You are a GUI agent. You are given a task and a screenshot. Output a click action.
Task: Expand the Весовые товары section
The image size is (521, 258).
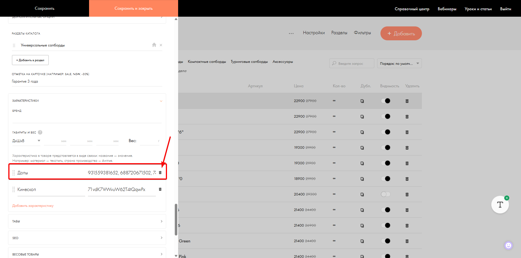pyautogui.click(x=87, y=254)
